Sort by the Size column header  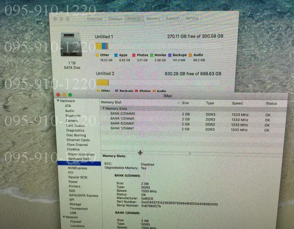pyautogui.click(x=185, y=103)
